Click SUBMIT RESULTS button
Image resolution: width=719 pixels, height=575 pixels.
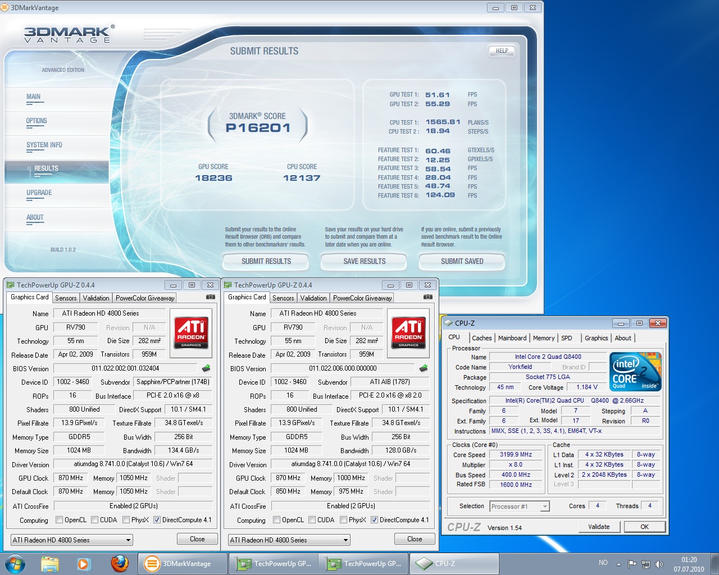coord(266,261)
